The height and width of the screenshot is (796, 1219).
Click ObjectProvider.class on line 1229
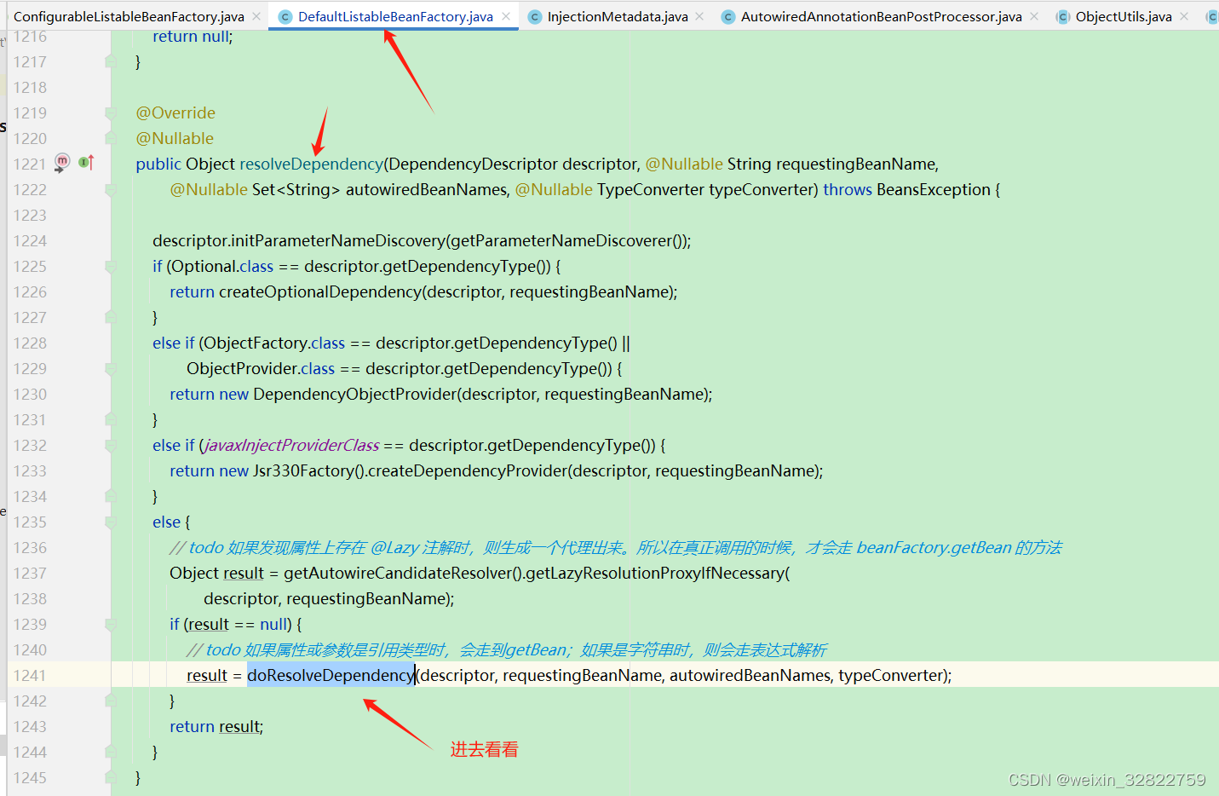(261, 368)
